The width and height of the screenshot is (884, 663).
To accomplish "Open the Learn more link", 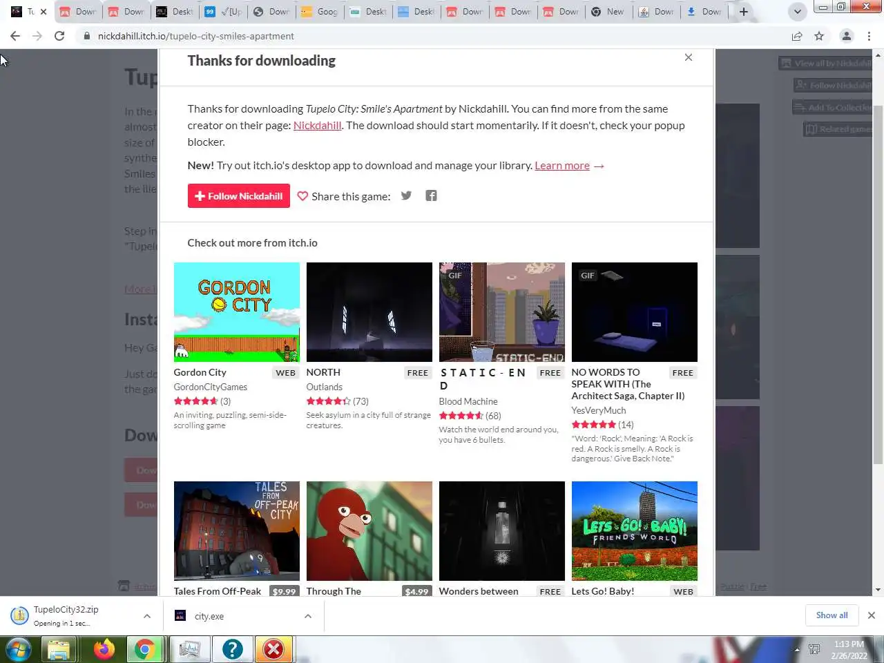I will tap(562, 166).
